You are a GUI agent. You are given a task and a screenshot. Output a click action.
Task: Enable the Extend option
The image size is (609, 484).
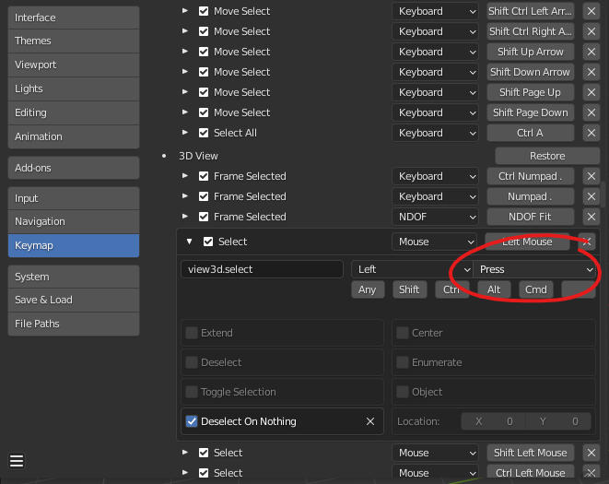192,333
